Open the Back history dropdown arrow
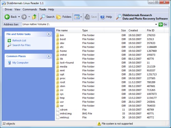171x128 pixels. coord(19,17)
